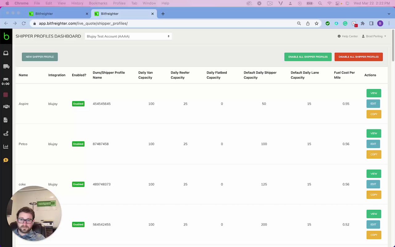Click the Enabled badge in Petco row
The height and width of the screenshot is (247, 395).
[x=78, y=144]
